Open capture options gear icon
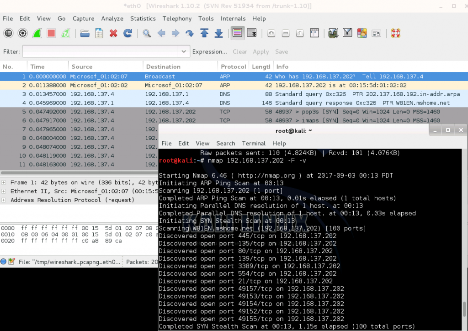 pos(23,33)
